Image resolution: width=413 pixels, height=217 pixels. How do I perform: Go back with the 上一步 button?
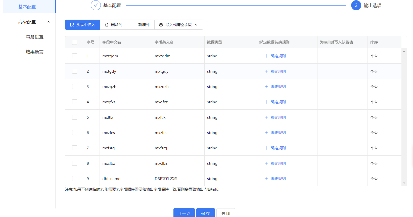tap(184, 213)
